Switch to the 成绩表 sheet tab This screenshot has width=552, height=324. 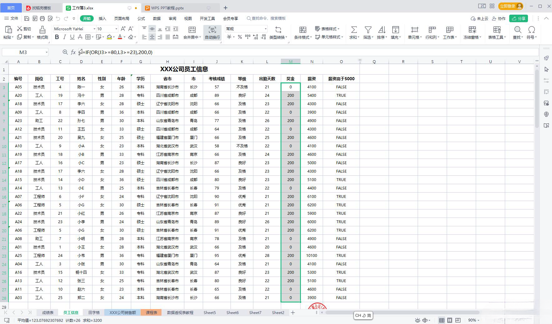point(48,312)
